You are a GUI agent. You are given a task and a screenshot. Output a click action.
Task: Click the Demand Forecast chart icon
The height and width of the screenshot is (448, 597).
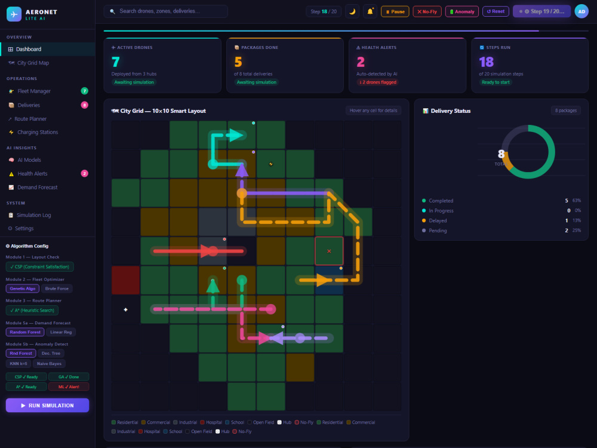(11, 188)
